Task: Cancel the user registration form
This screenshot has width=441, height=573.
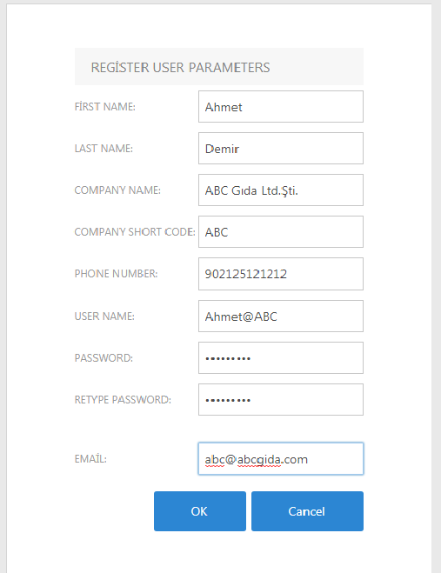Action: click(x=308, y=511)
